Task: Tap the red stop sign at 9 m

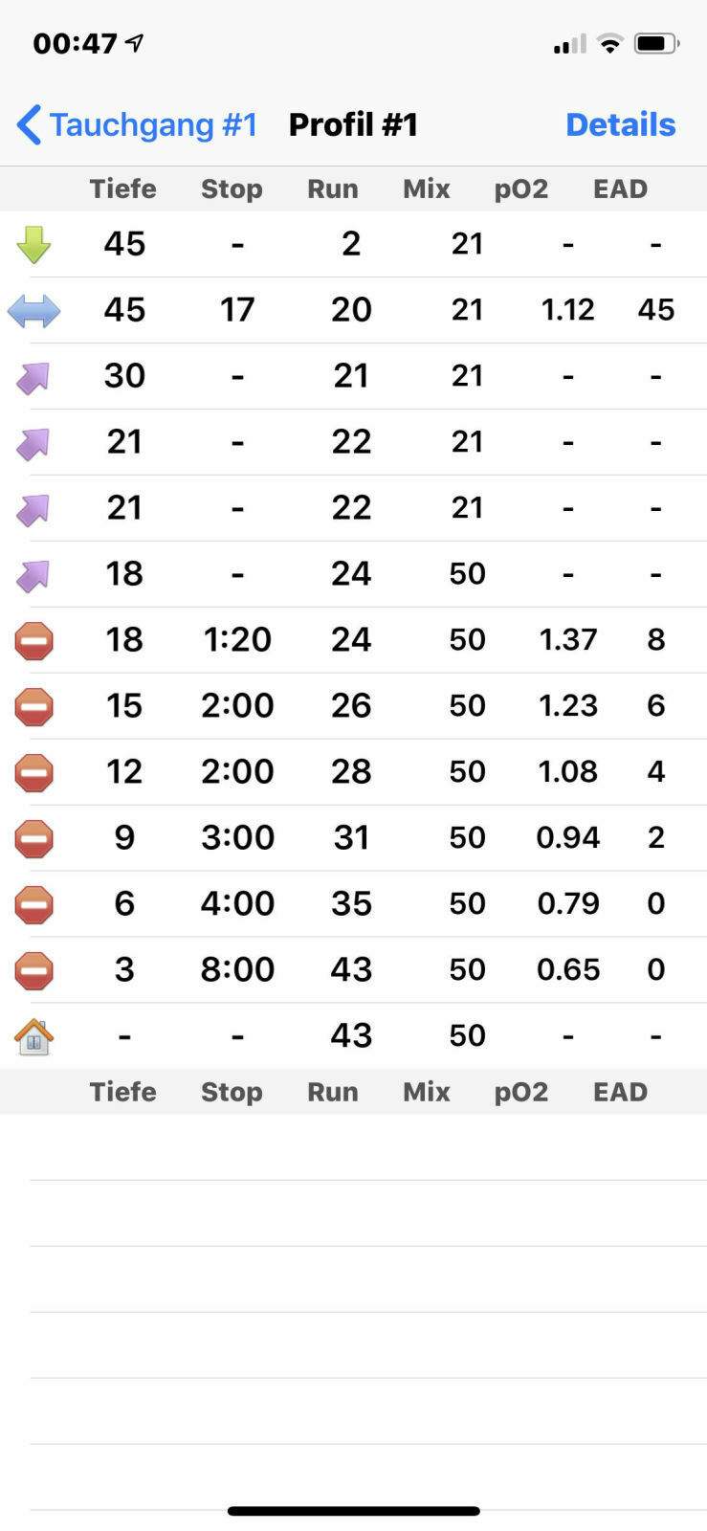Action: click(33, 839)
